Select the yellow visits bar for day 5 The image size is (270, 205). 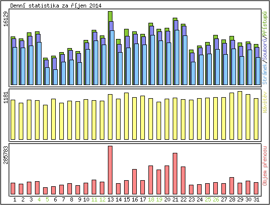pos(45,122)
